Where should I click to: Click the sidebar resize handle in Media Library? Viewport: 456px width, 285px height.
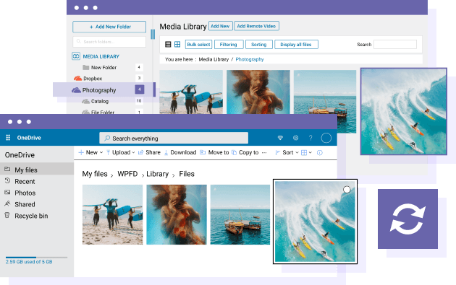[x=153, y=34]
